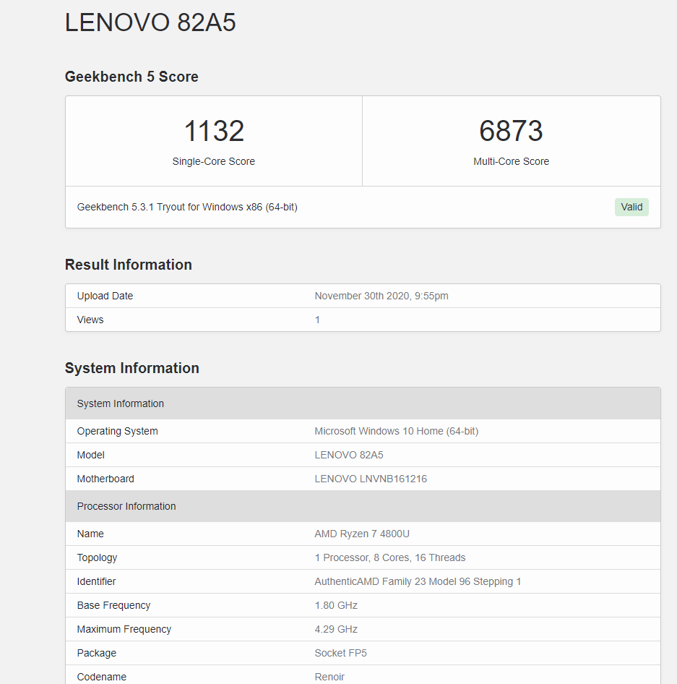
Task: Click the AuthenticAMD identifier value
Action: [x=417, y=581]
